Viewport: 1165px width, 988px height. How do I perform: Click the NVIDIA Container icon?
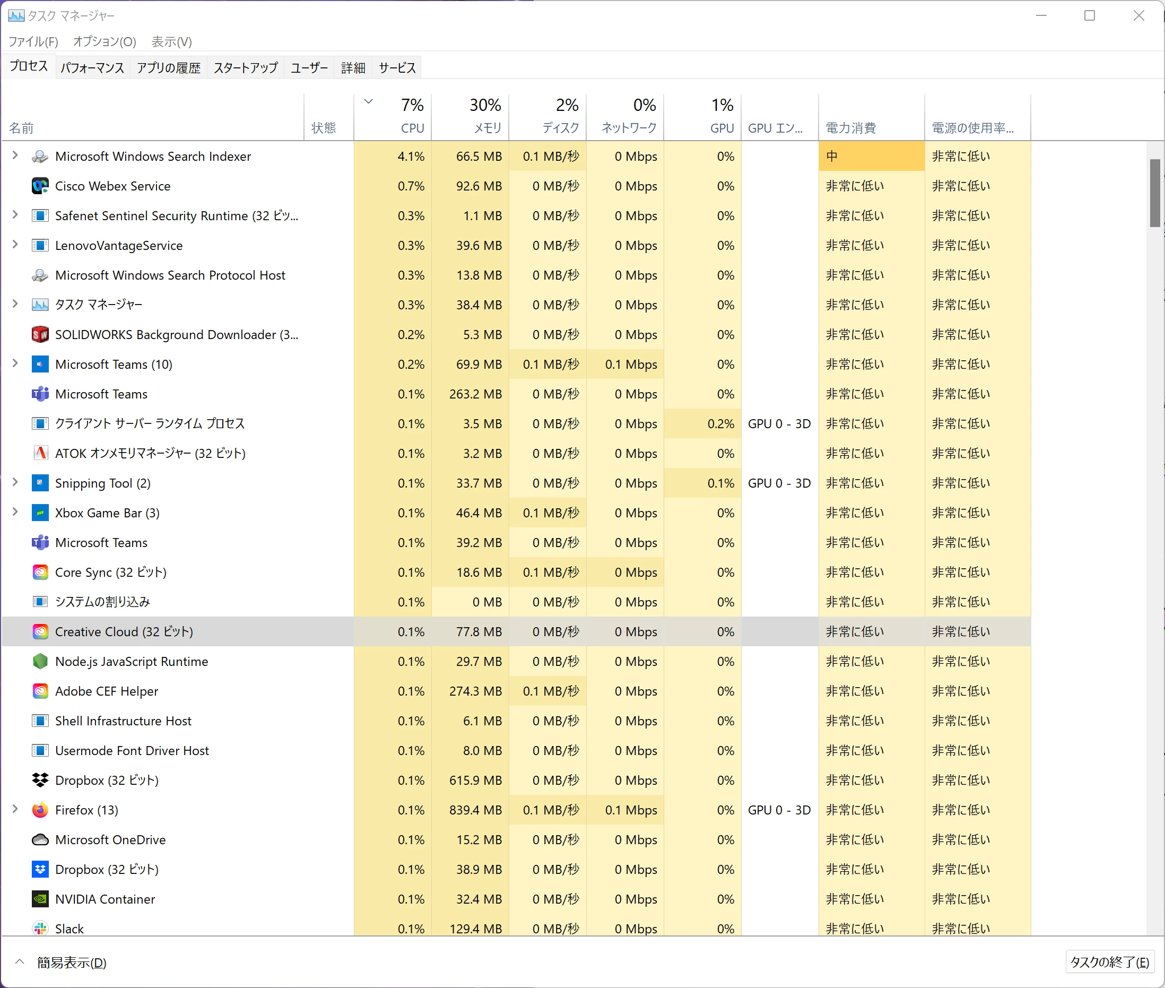[x=40, y=899]
